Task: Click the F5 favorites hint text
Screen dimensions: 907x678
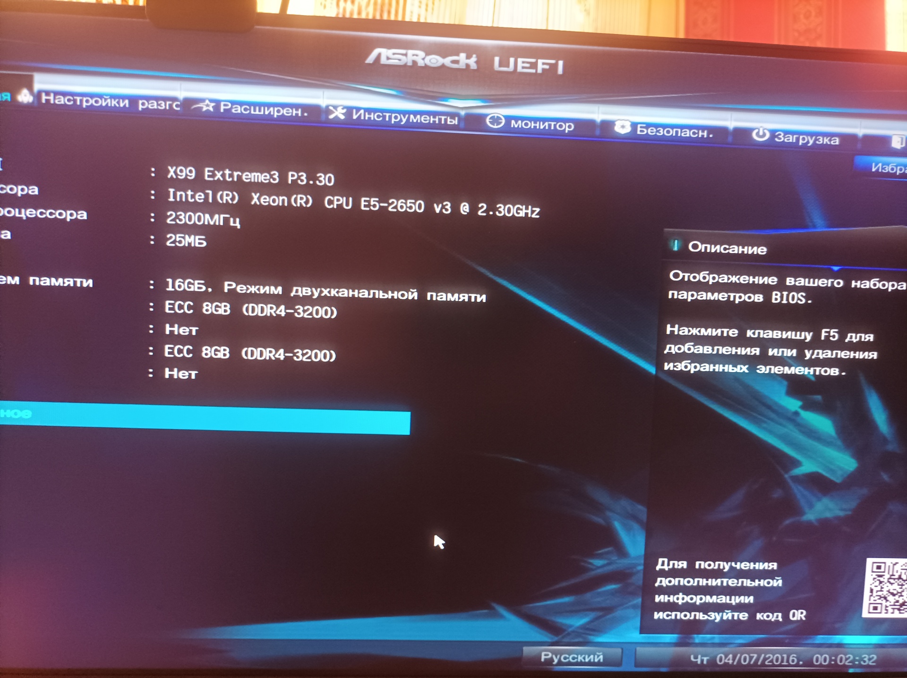Action: [x=770, y=350]
